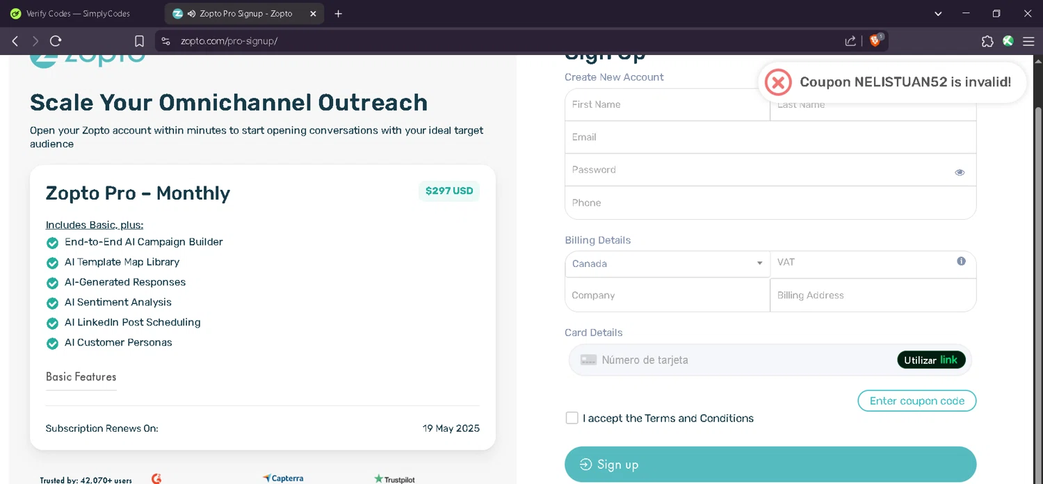Click the Capterra logo
This screenshot has width=1043, height=484.
[x=283, y=478]
